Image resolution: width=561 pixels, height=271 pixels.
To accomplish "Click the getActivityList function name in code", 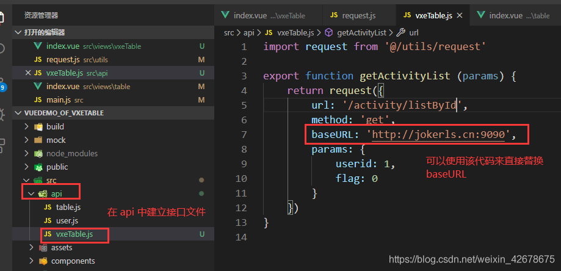I will (405, 76).
